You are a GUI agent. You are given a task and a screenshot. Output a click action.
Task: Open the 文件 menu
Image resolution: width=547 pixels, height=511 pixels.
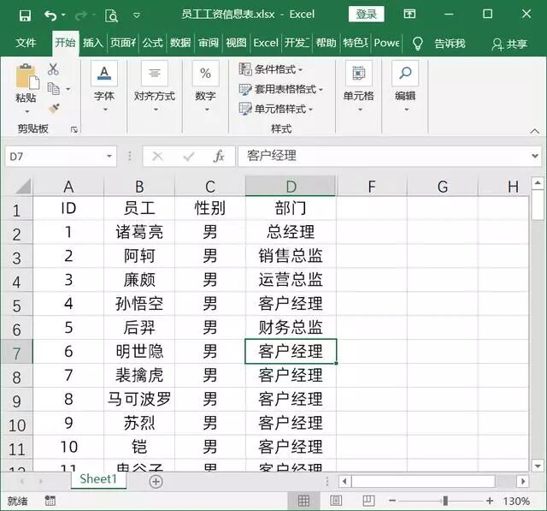(26, 43)
